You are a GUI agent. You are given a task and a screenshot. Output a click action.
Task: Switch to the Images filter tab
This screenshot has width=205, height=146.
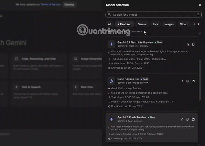point(169,24)
